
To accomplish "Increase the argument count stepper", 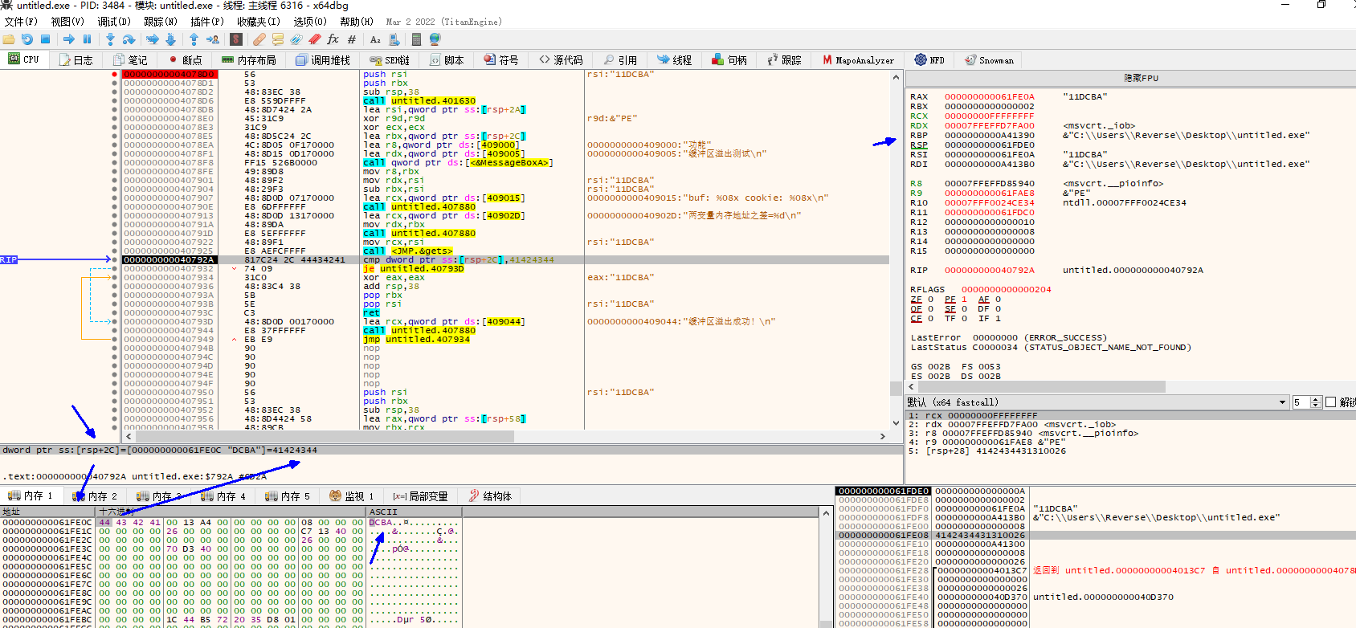I will pos(1315,399).
